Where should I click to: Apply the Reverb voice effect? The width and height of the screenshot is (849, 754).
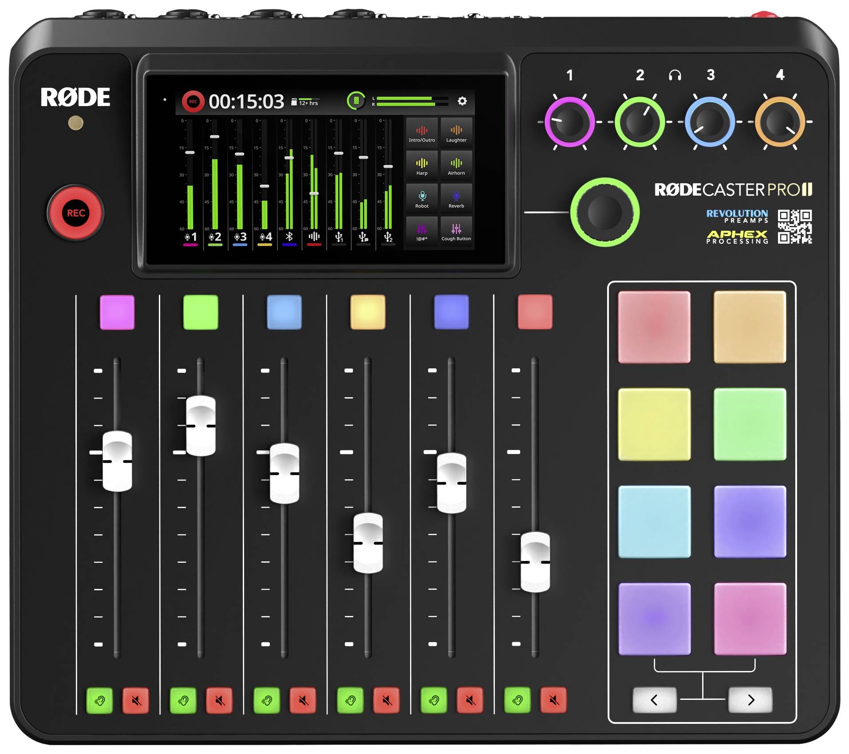[456, 199]
